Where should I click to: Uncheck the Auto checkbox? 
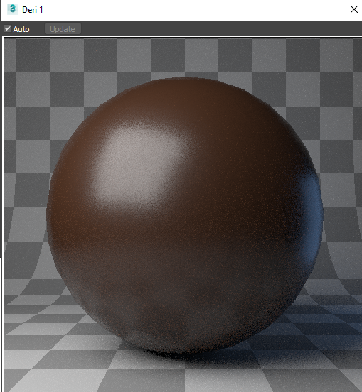8,28
